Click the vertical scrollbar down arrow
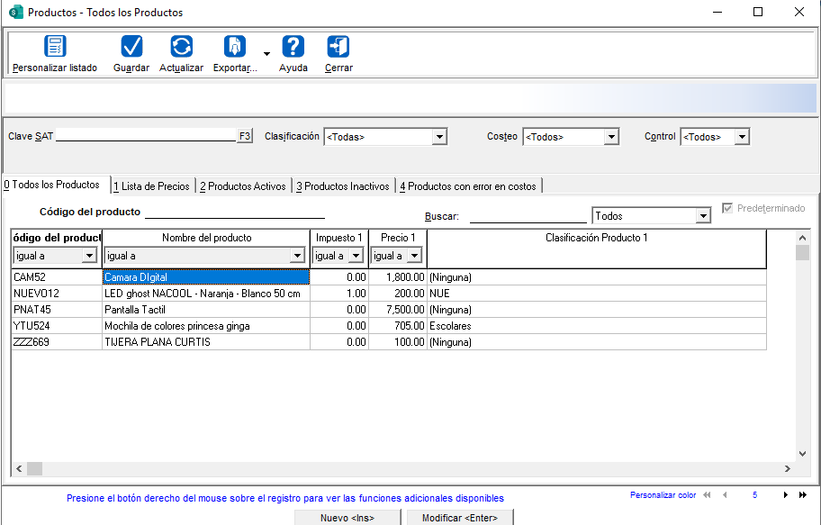 802,454
